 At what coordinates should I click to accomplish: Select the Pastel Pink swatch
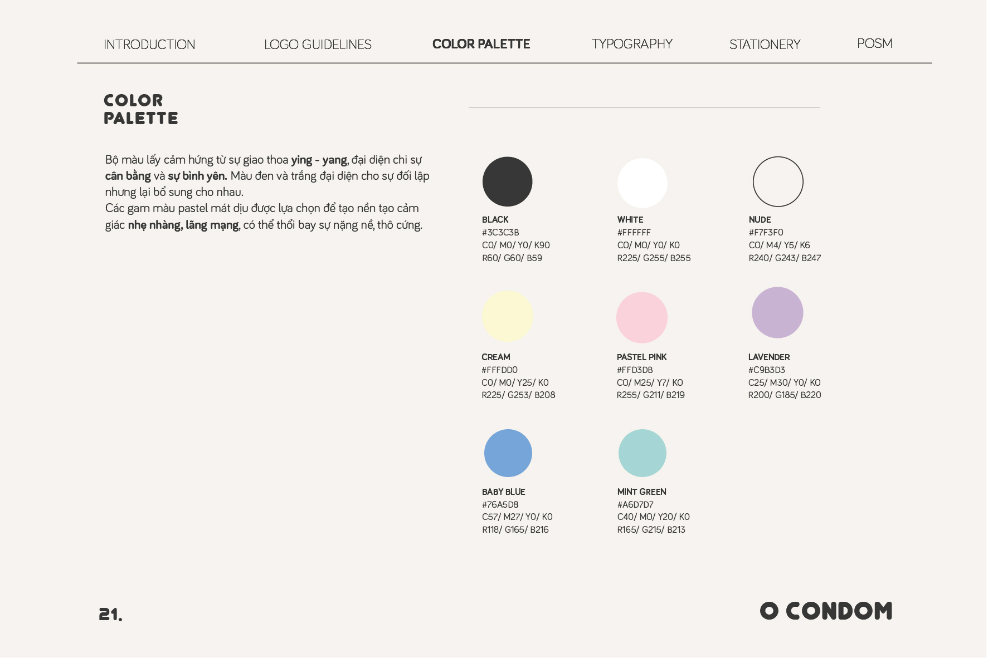point(641,317)
